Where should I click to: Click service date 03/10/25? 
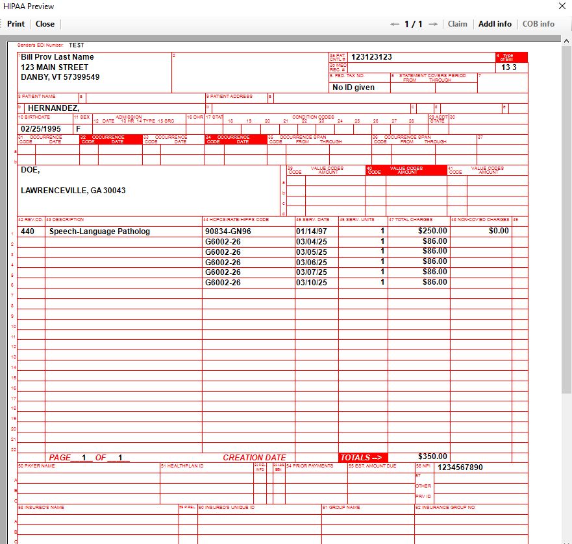tap(312, 283)
